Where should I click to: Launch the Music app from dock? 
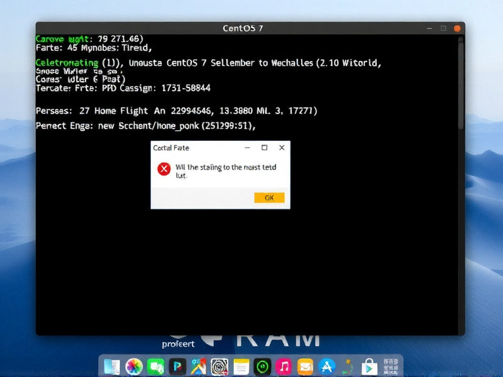click(x=284, y=366)
